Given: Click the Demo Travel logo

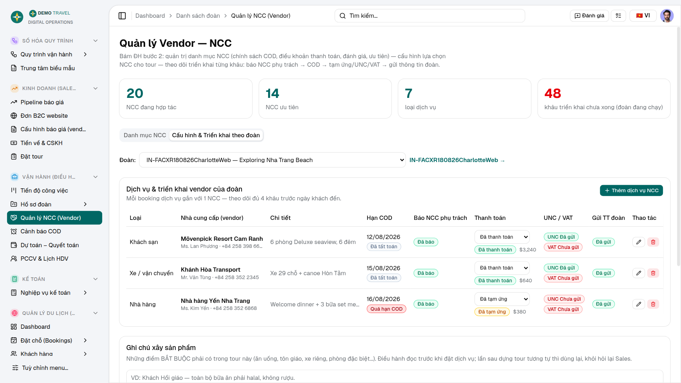Looking at the screenshot, I should coord(17,17).
